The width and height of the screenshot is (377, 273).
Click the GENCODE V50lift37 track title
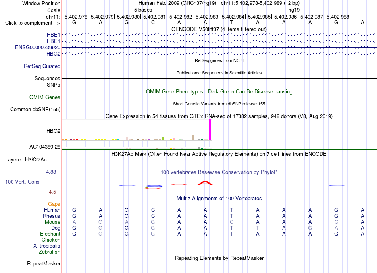(219, 29)
